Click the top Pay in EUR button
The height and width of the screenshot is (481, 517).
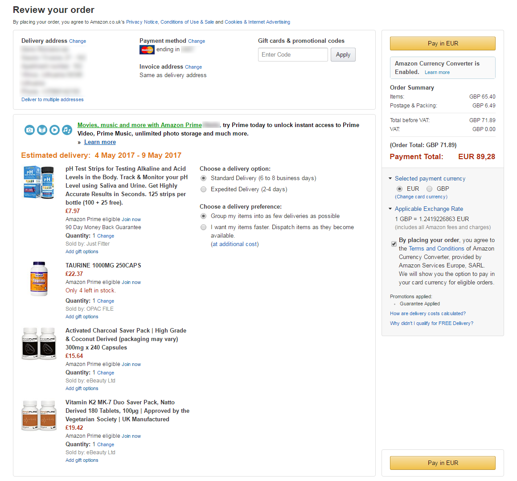click(443, 44)
